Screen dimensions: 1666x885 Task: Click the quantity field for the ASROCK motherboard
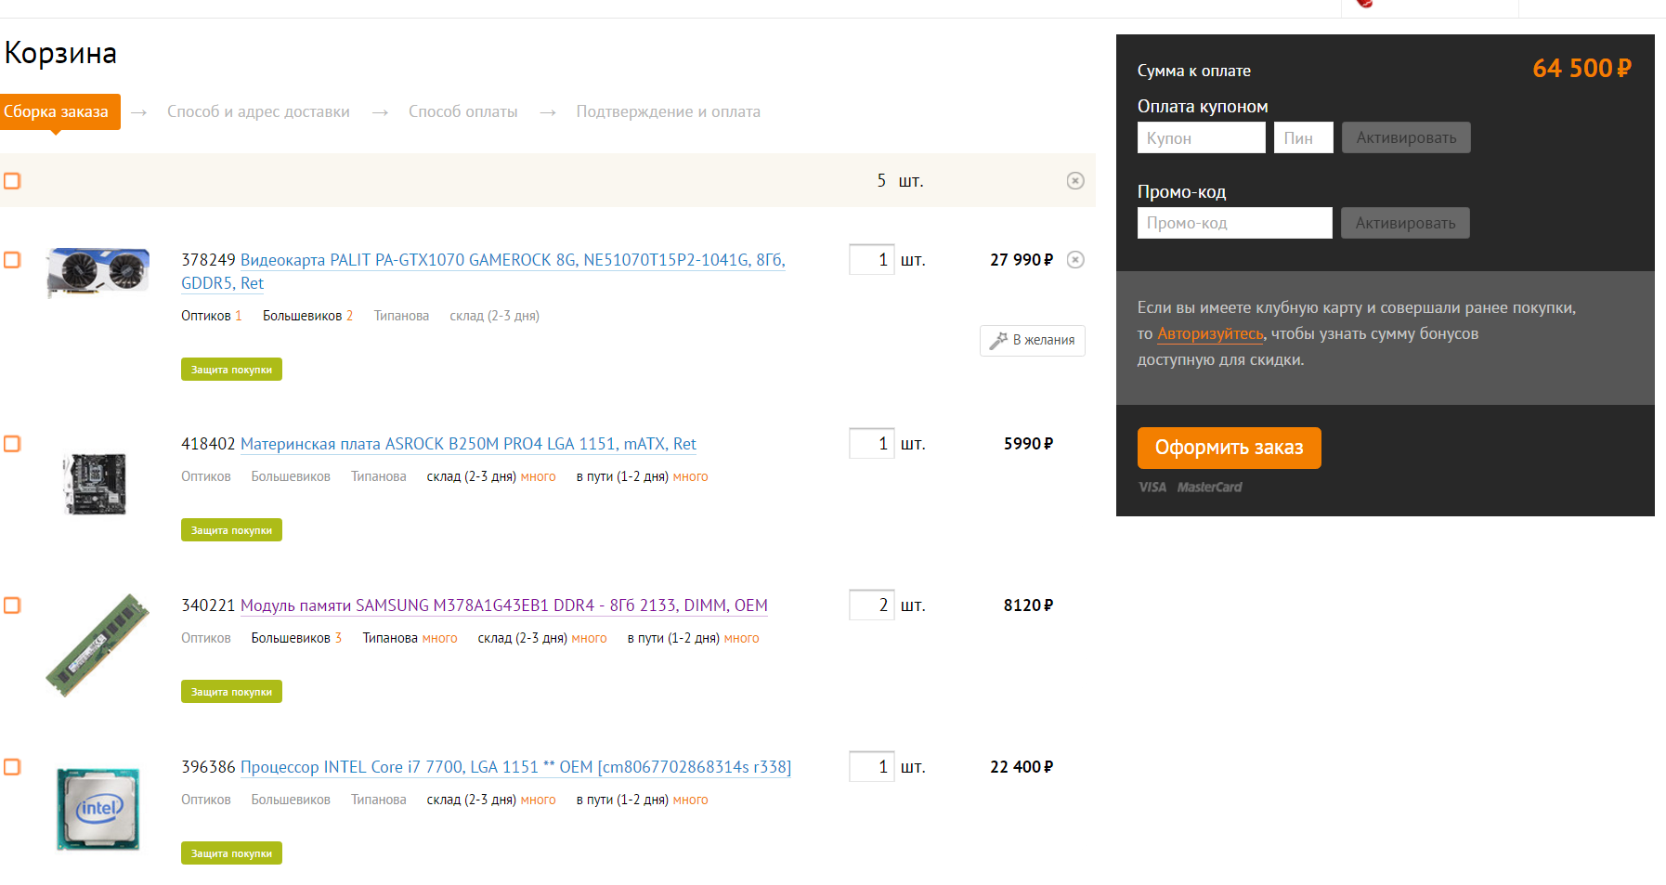pyautogui.click(x=872, y=443)
